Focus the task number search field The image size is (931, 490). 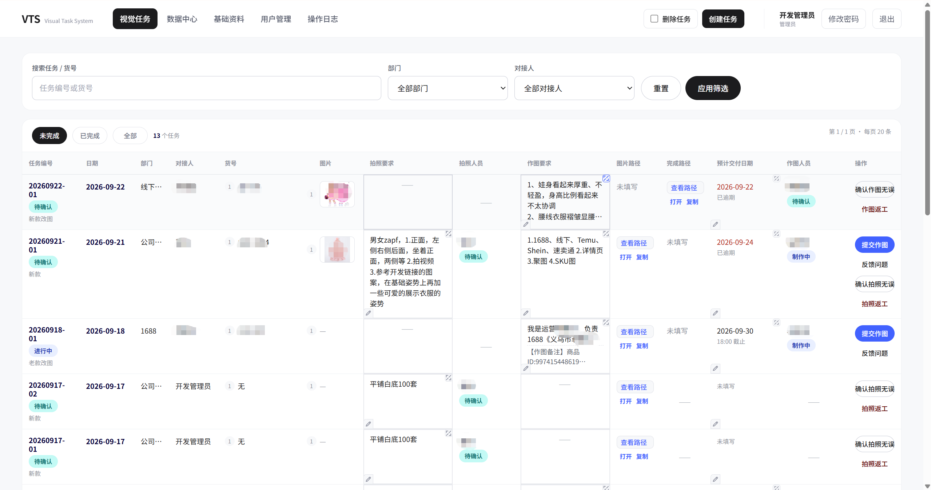coord(207,88)
